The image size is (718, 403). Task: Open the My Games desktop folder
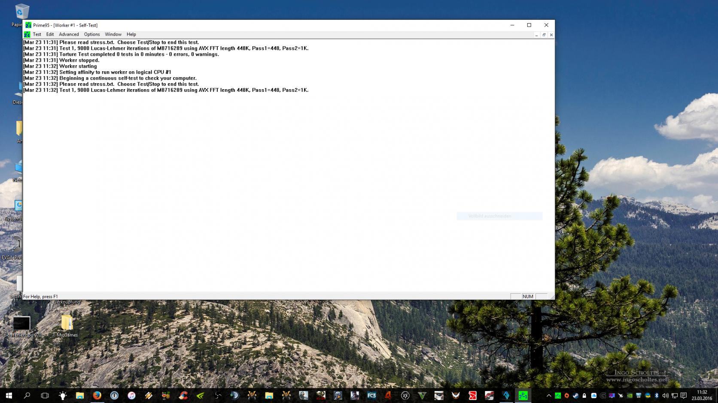point(67,326)
